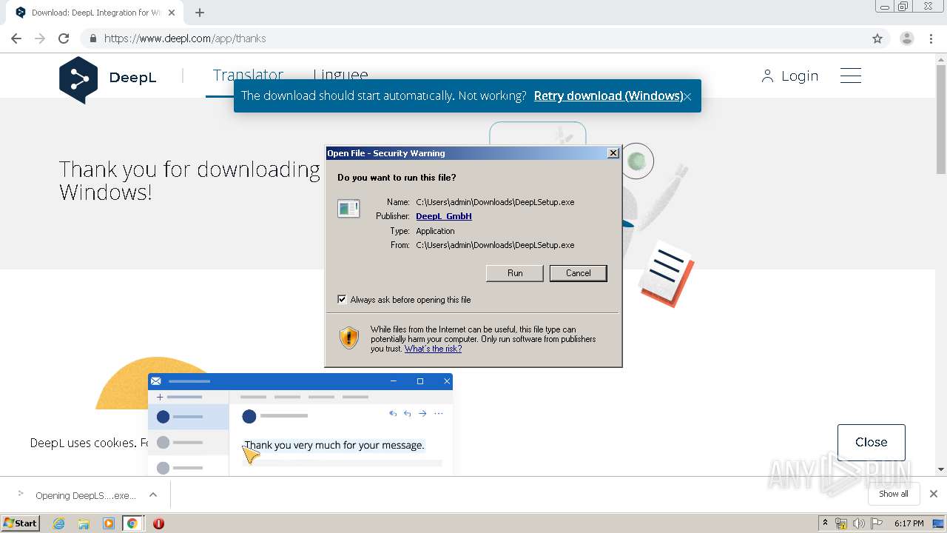The height and width of the screenshot is (533, 947).
Task: Click Retry download (Windows) link
Action: [608, 95]
